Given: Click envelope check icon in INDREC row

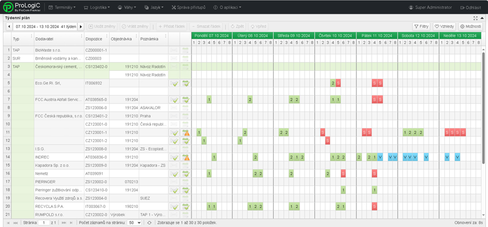Looking at the screenshot, I should (x=174, y=157).
